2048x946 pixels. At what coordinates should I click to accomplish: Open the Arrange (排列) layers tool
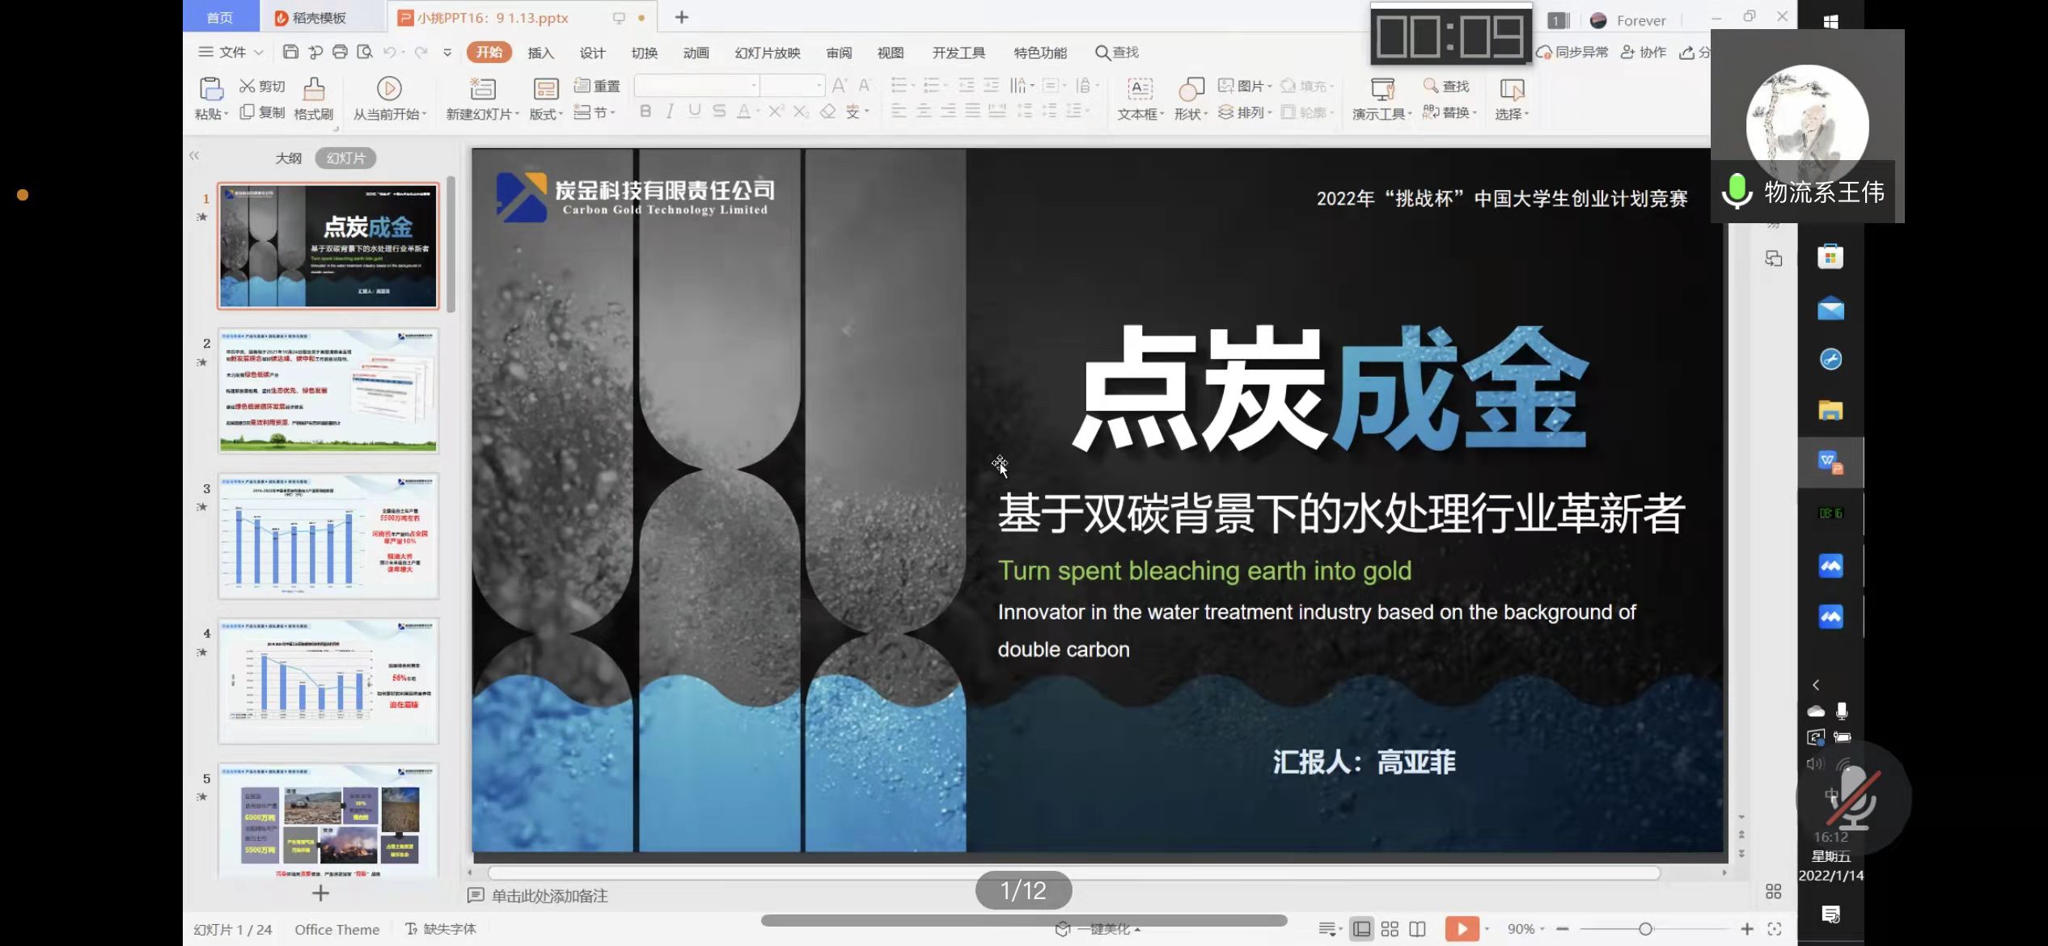point(1244,112)
